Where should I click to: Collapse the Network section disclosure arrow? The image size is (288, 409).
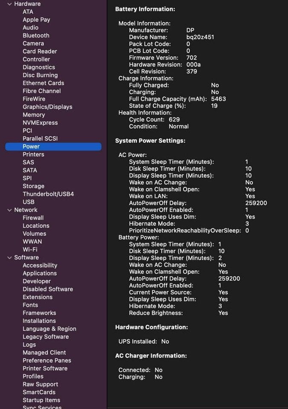pos(9,210)
